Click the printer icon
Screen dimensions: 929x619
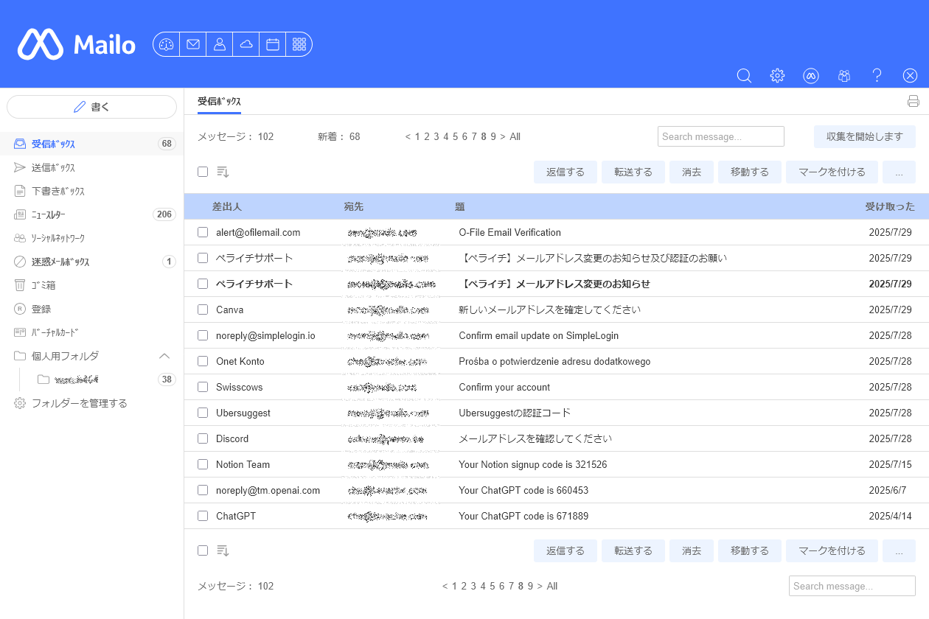point(914,102)
